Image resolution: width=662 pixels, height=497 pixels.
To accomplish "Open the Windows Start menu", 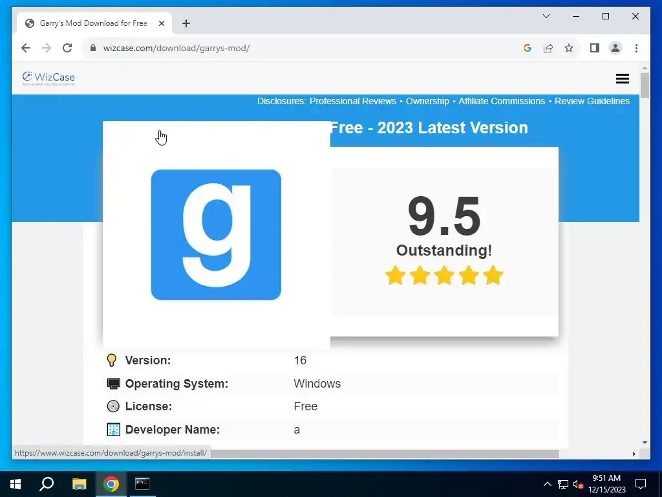I will pyautogui.click(x=16, y=484).
